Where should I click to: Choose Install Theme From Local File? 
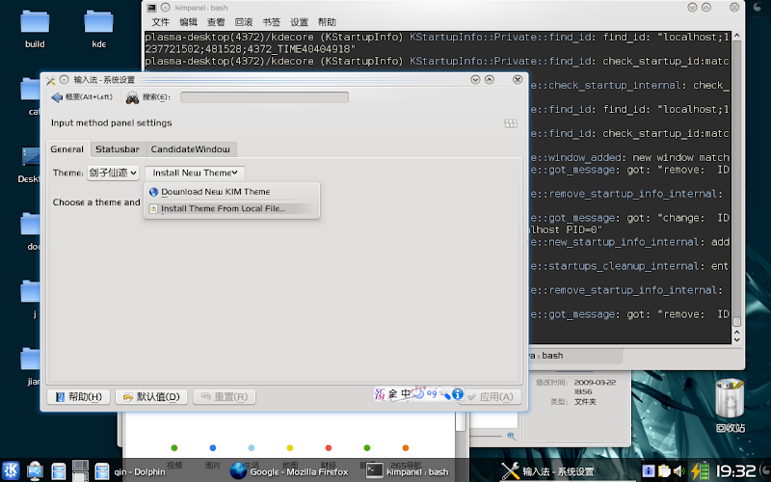tap(231, 208)
